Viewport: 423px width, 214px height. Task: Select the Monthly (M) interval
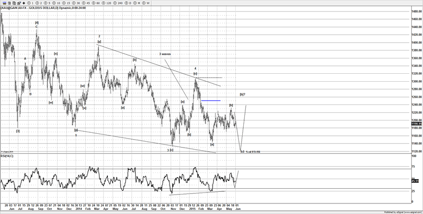pyautogui.click(x=137, y=3)
